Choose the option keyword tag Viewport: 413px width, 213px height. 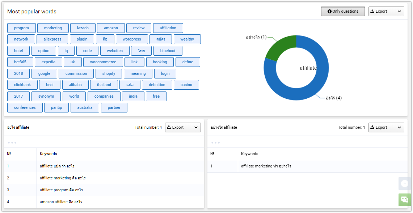click(44, 51)
